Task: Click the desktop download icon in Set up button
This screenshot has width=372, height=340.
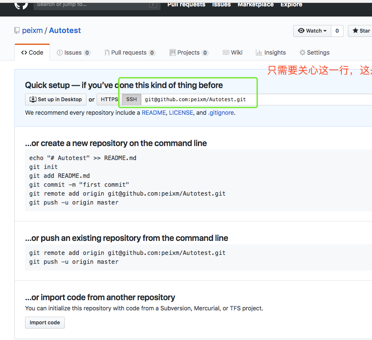Action: 33,100
